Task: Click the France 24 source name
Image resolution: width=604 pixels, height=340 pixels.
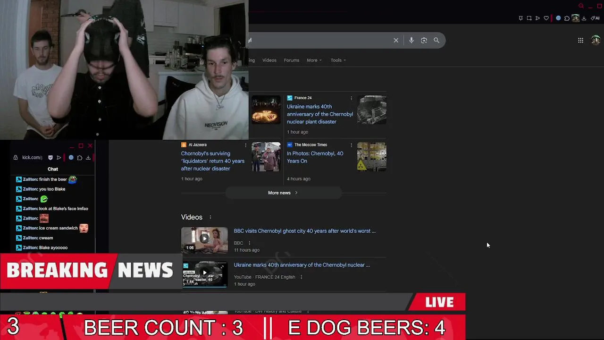Action: click(303, 98)
